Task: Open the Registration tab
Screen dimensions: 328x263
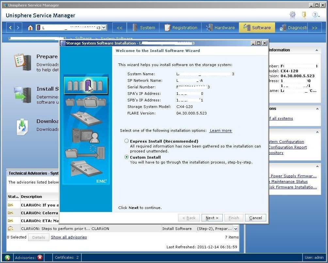Action: coord(180,27)
